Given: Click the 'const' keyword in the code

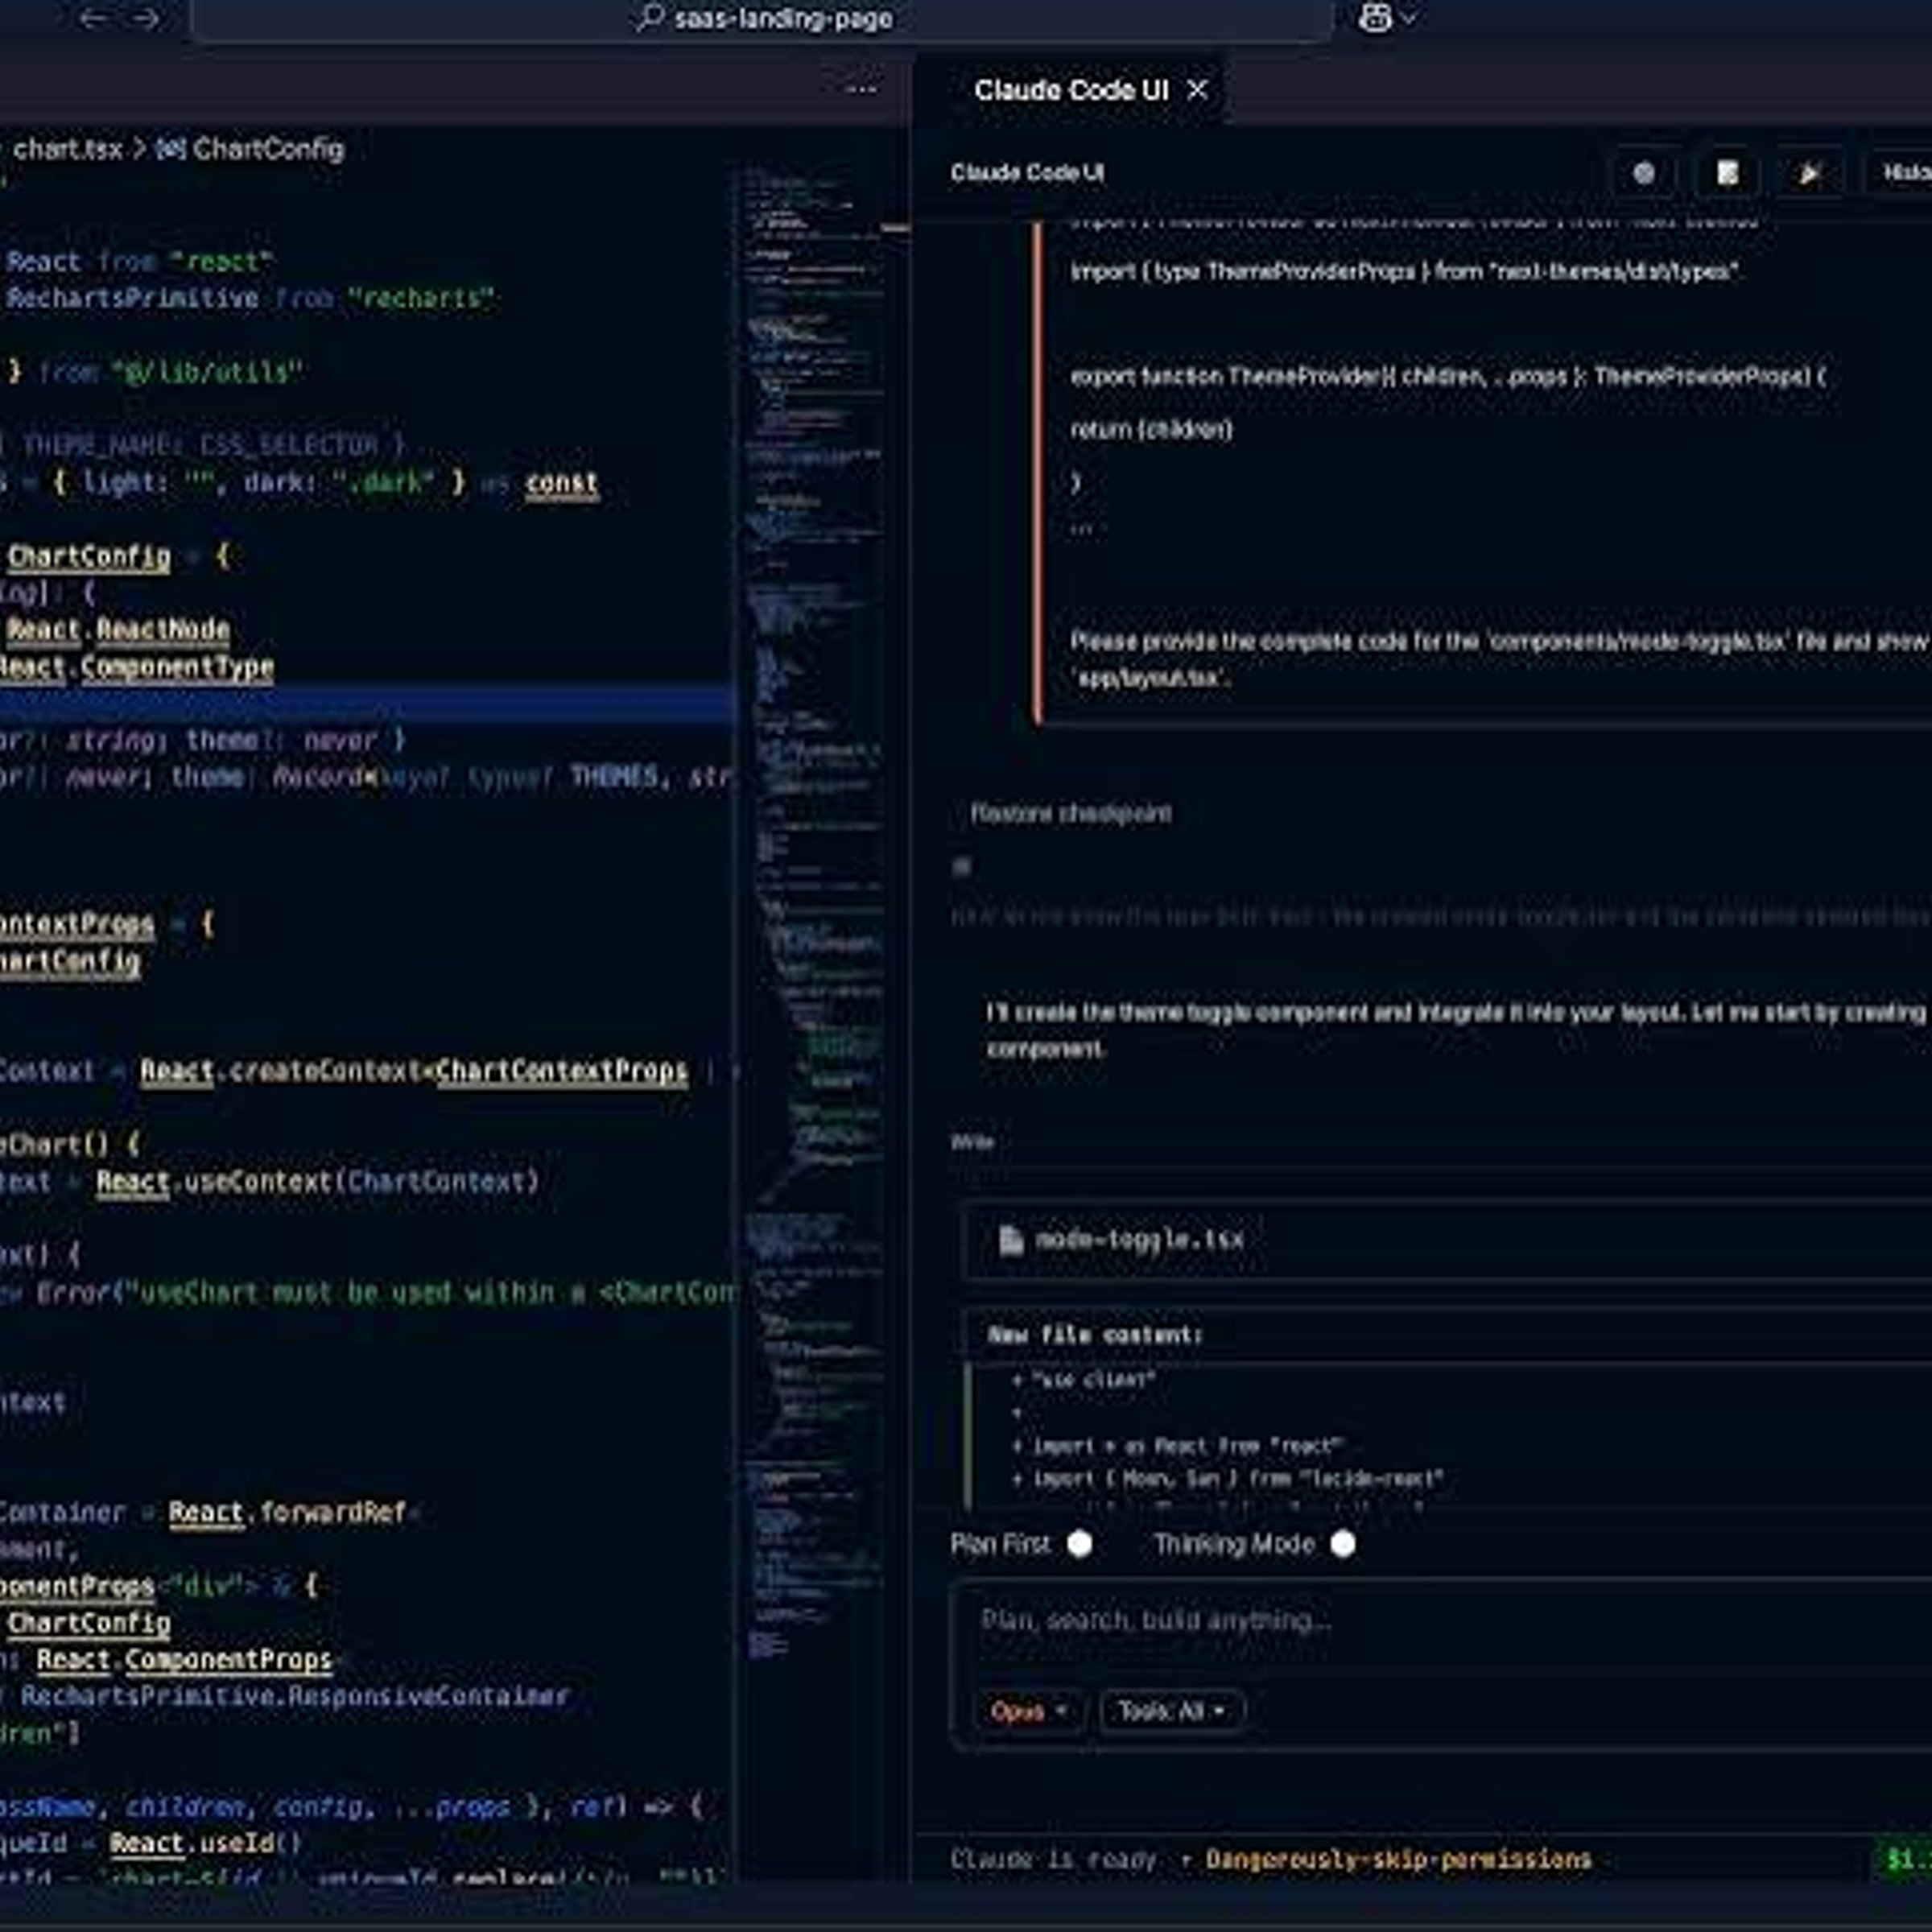Looking at the screenshot, I should tap(561, 483).
